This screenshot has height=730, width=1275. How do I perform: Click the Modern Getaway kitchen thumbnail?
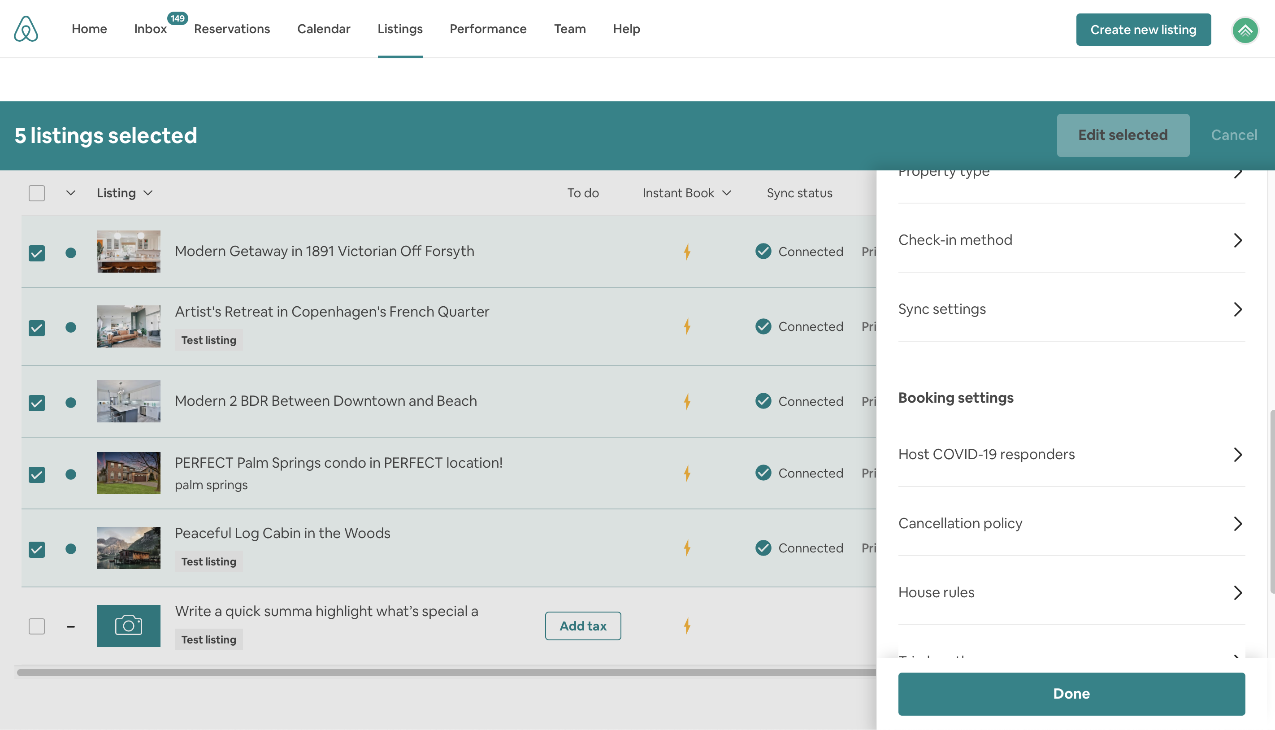click(128, 251)
